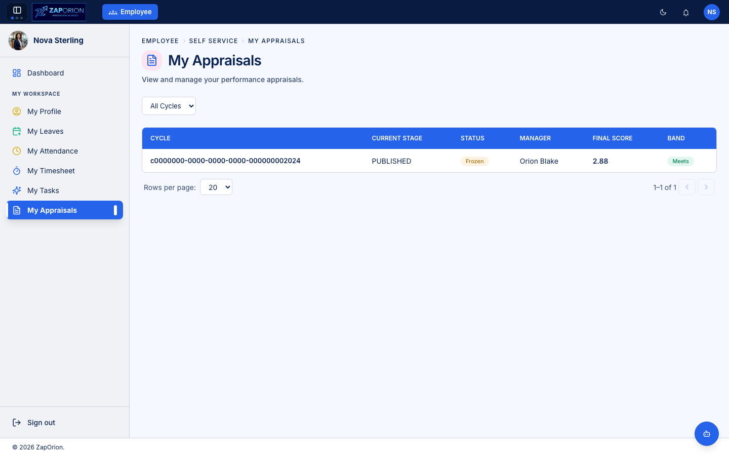This screenshot has height=456, width=729.
Task: Click the My Tasks sparkle icon
Action: coord(17,191)
